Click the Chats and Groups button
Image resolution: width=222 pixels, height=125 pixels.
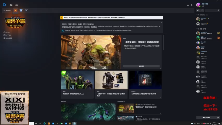(x=206, y=118)
